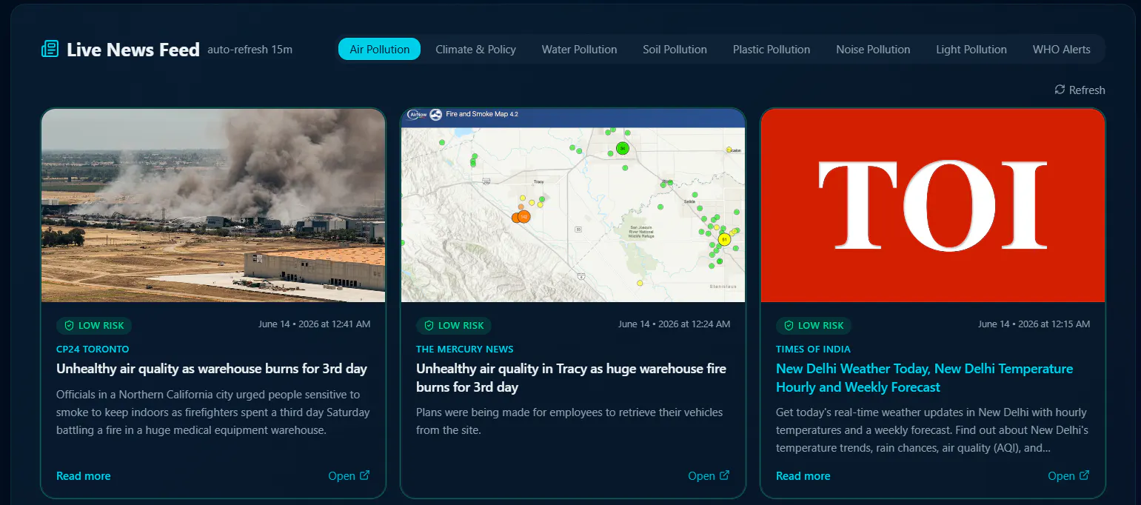This screenshot has height=505, width=1141.
Task: Click the timestamp reading 12:15 AM
Action: 1034,324
